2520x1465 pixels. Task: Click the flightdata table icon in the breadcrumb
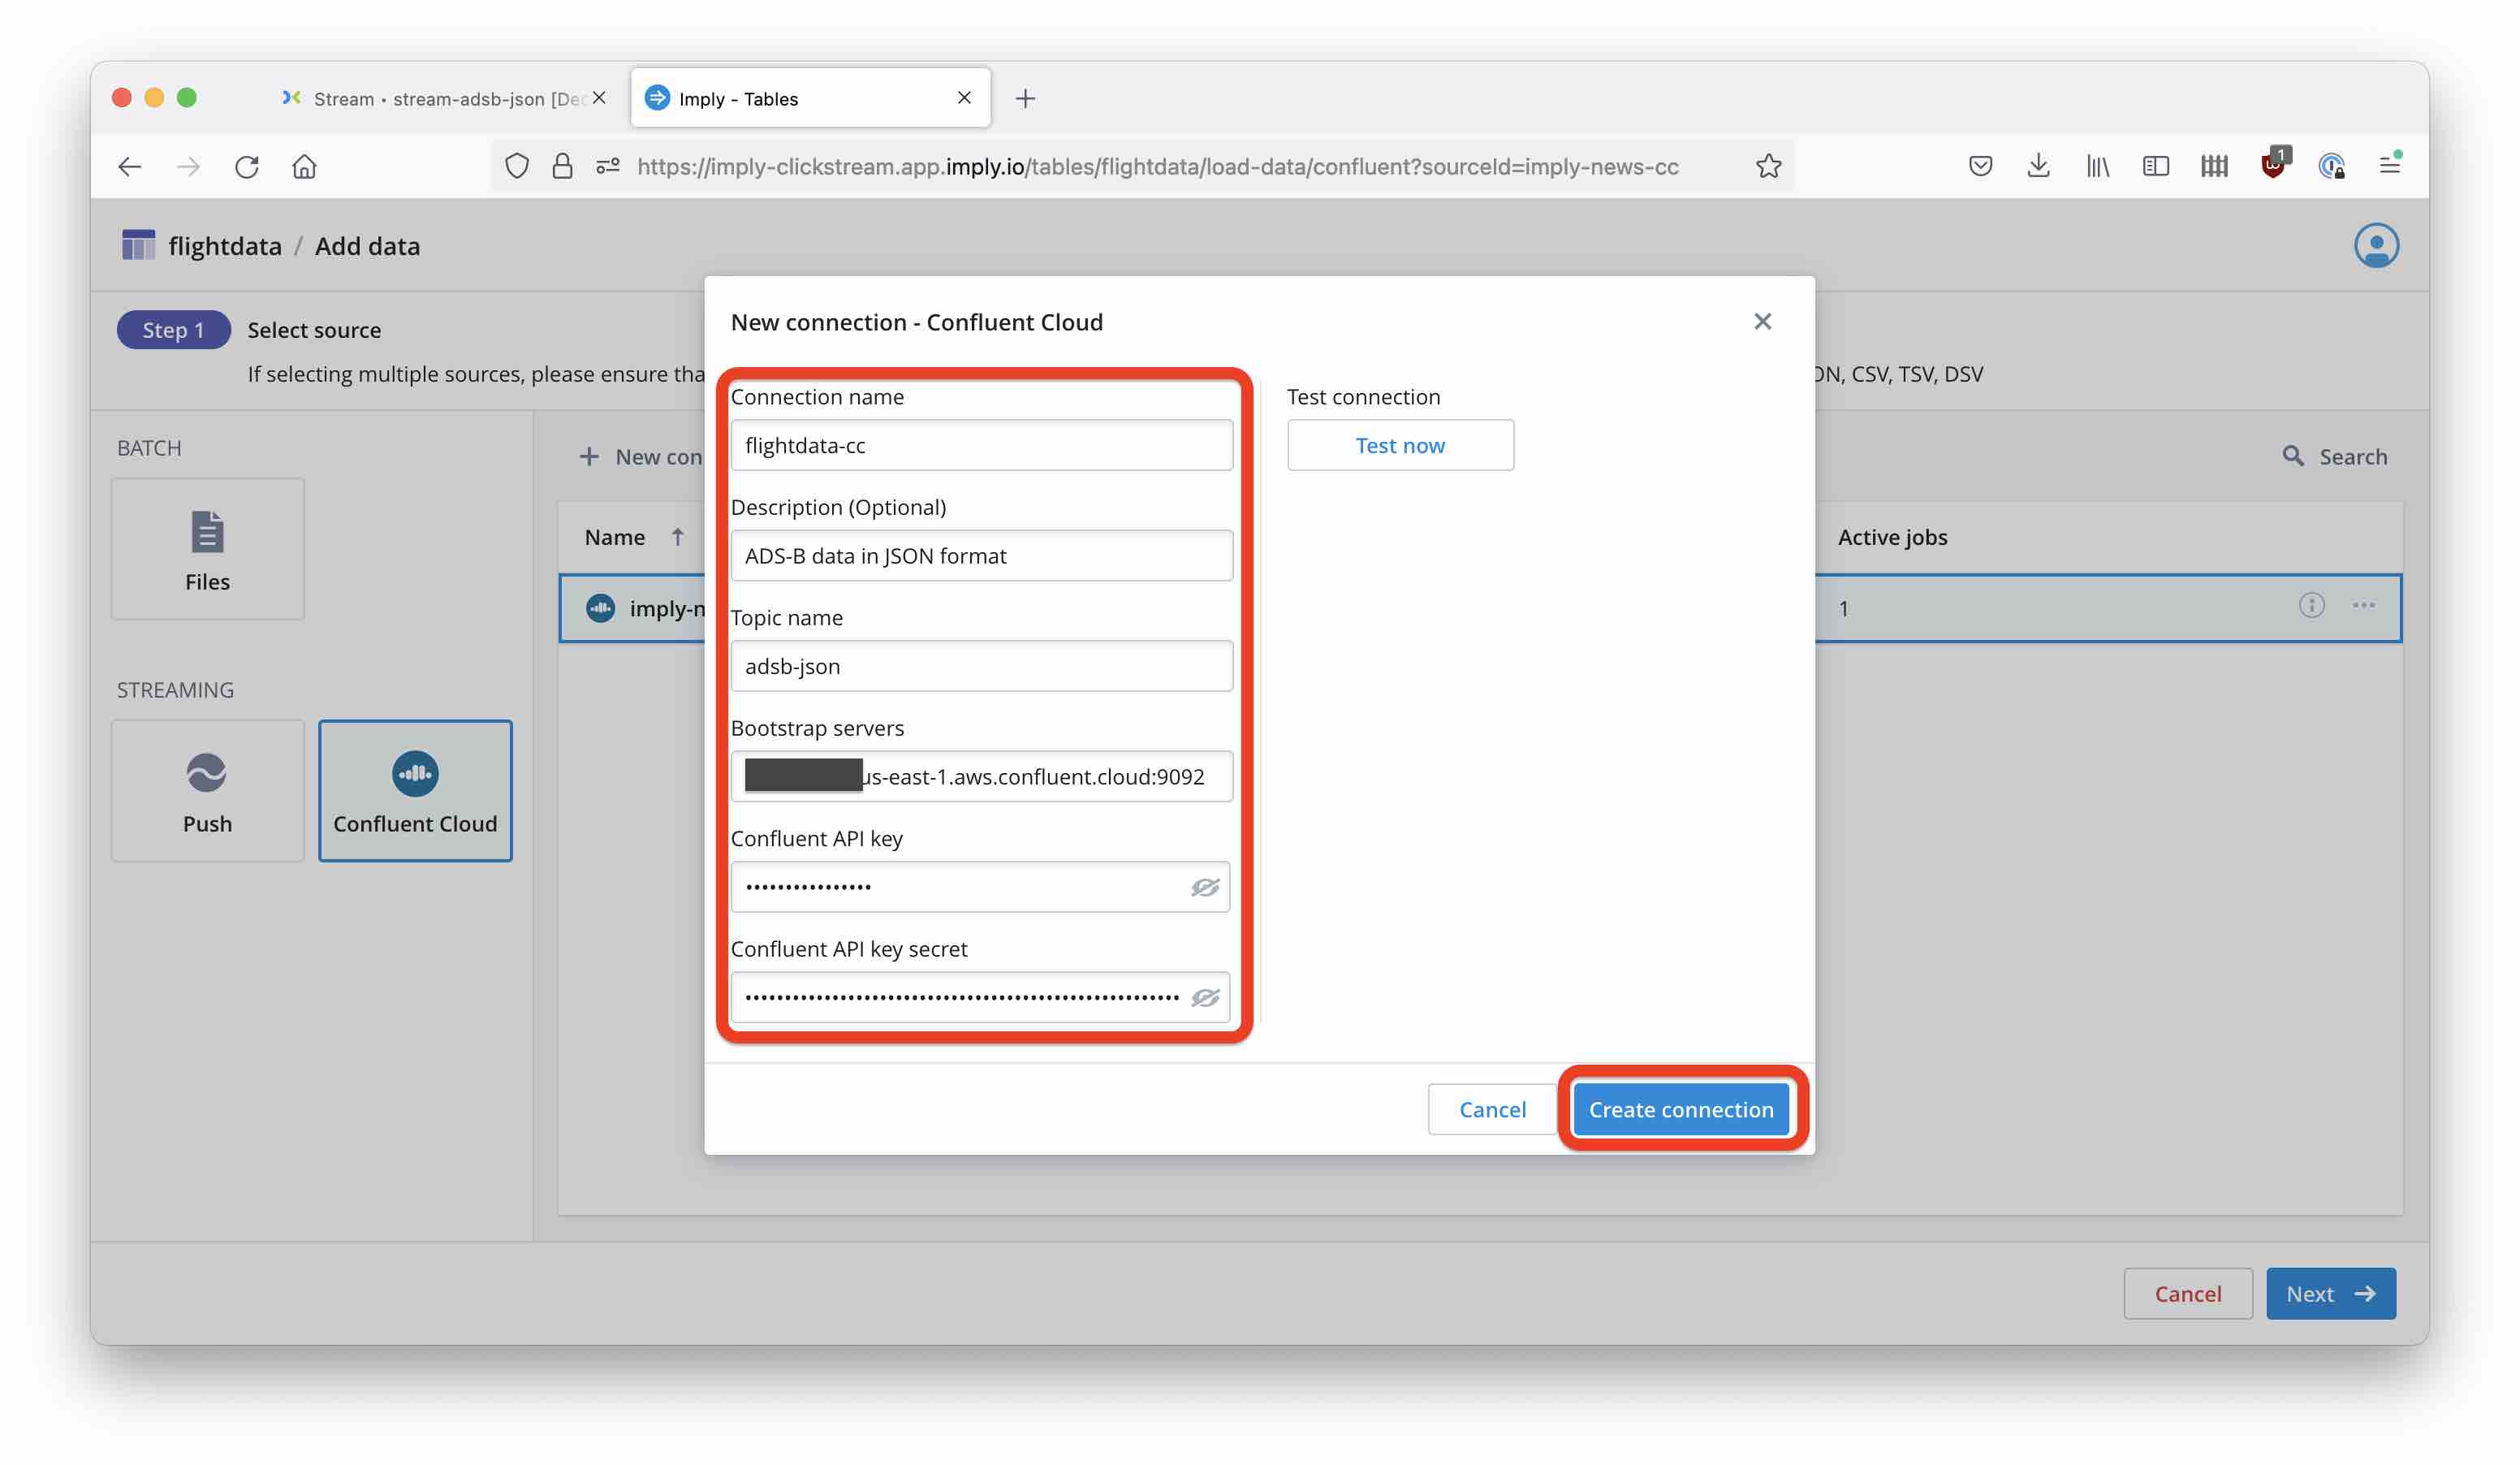pos(139,243)
